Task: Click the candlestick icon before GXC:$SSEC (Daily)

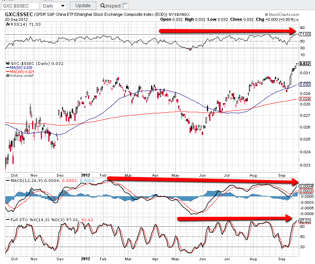Action: pyautogui.click(x=8, y=63)
